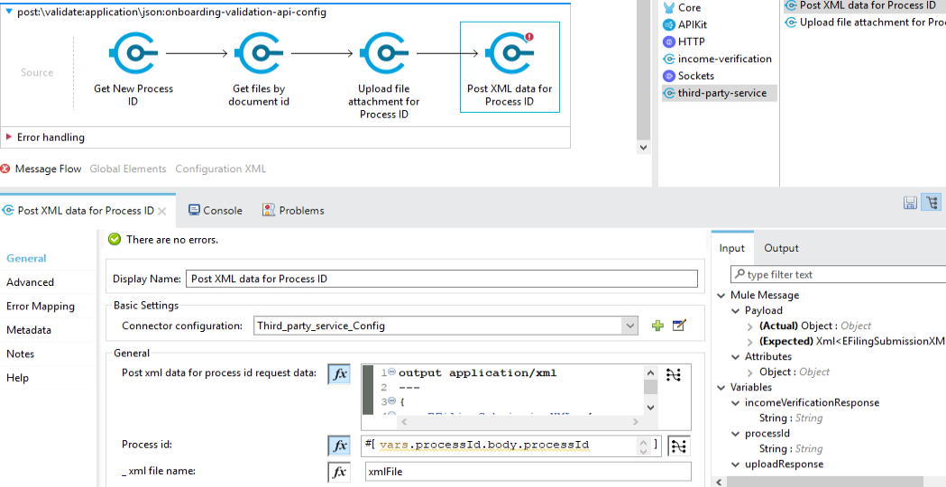Image resolution: width=946 pixels, height=487 pixels.
Task: Collapse the uploadResponse variable node
Action: 736,464
